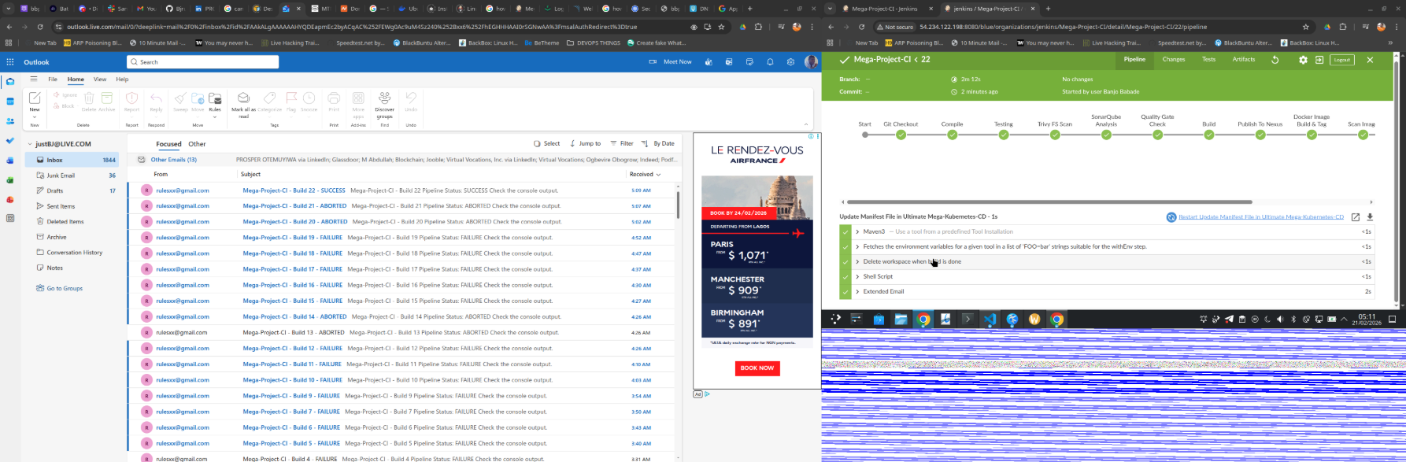1406x462 pixels.
Task: Launch Visual Studio Code from the taskbar
Action: tap(990, 319)
